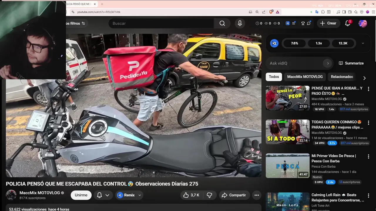Open options for Mi Primer Video De Pesca
This screenshot has height=211, width=376.
(368, 156)
